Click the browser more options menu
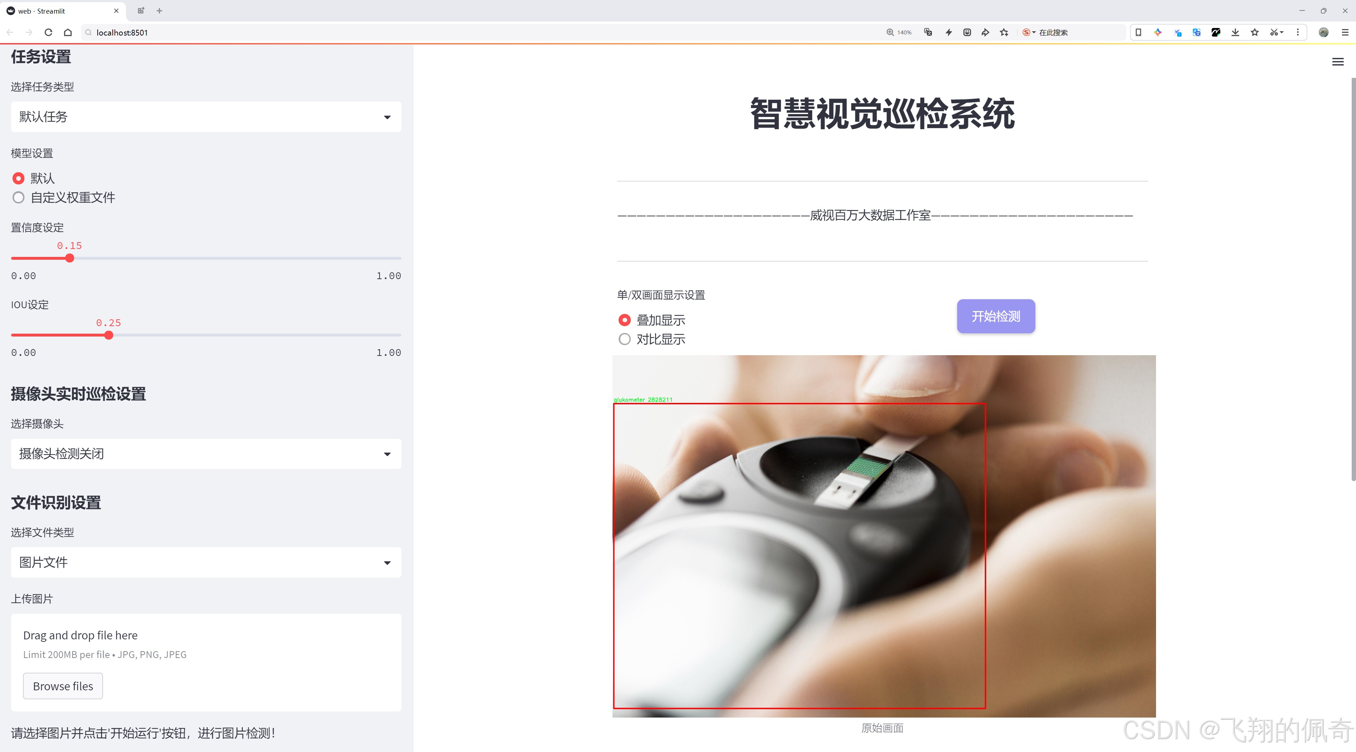The width and height of the screenshot is (1356, 752). pos(1298,32)
